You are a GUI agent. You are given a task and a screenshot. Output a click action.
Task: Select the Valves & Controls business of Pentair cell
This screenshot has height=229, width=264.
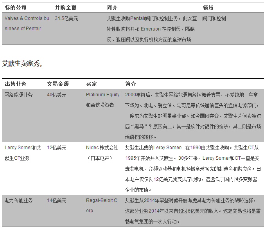click(27, 23)
